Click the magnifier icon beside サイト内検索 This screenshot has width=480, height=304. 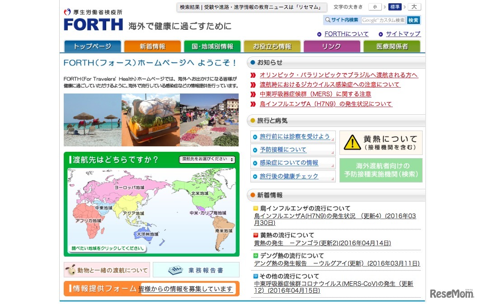pos(327,20)
